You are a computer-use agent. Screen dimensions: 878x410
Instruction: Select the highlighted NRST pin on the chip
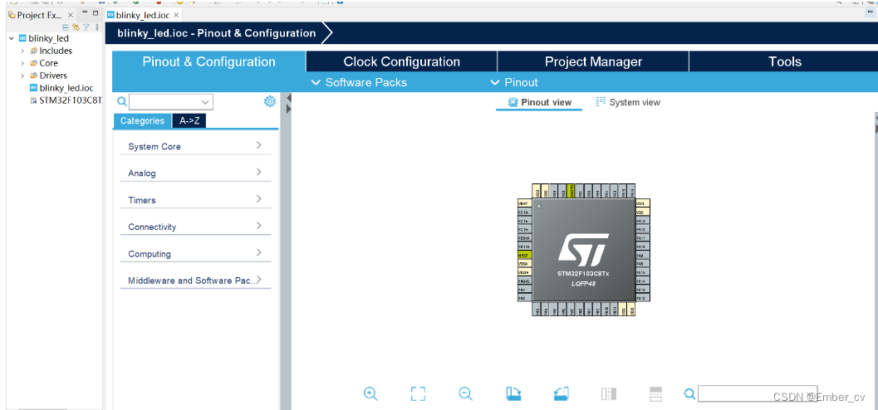pyautogui.click(x=525, y=255)
